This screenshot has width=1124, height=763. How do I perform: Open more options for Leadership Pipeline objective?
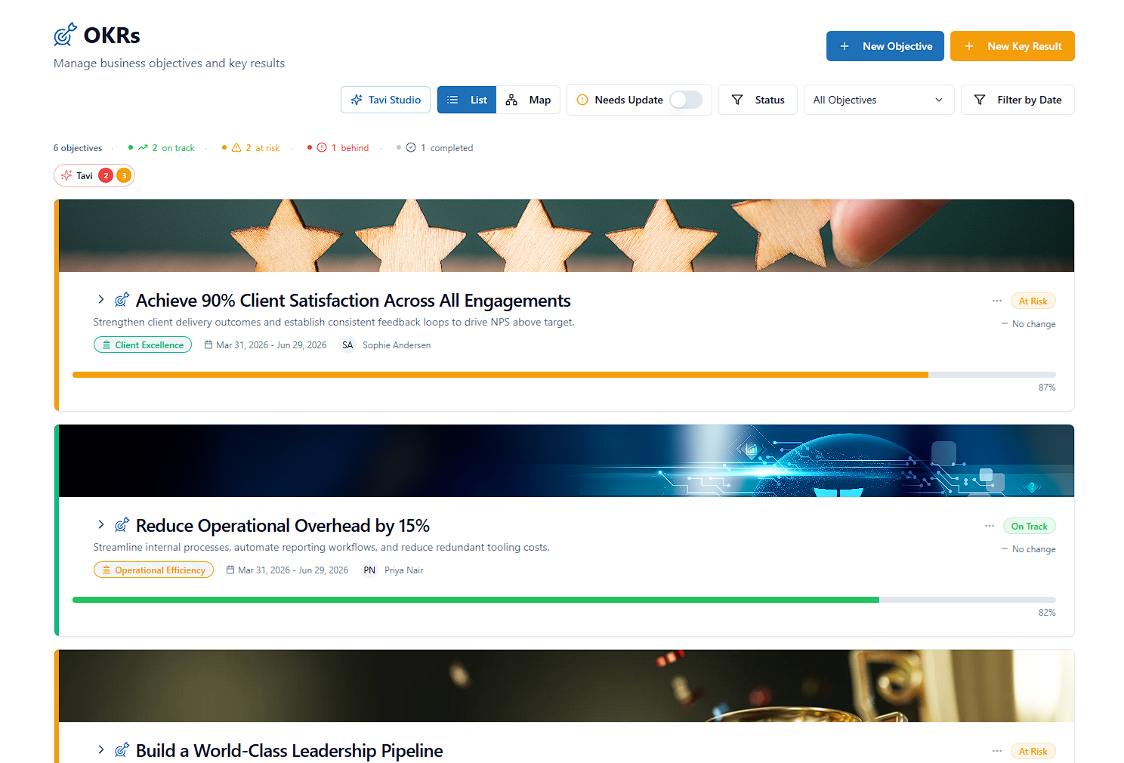pyautogui.click(x=997, y=751)
